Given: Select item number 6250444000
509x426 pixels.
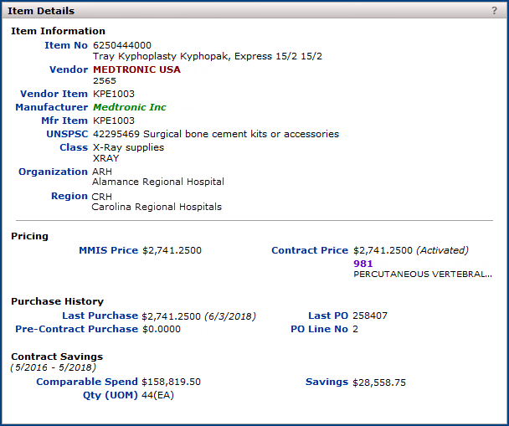Looking at the screenshot, I should point(122,45).
